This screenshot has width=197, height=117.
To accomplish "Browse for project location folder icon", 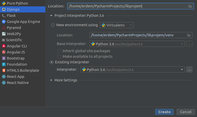I will pos(190,6).
